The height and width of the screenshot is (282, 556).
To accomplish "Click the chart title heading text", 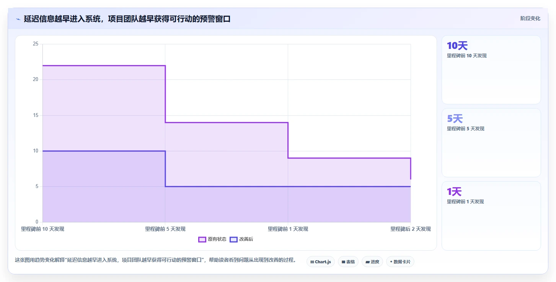I will click(127, 19).
